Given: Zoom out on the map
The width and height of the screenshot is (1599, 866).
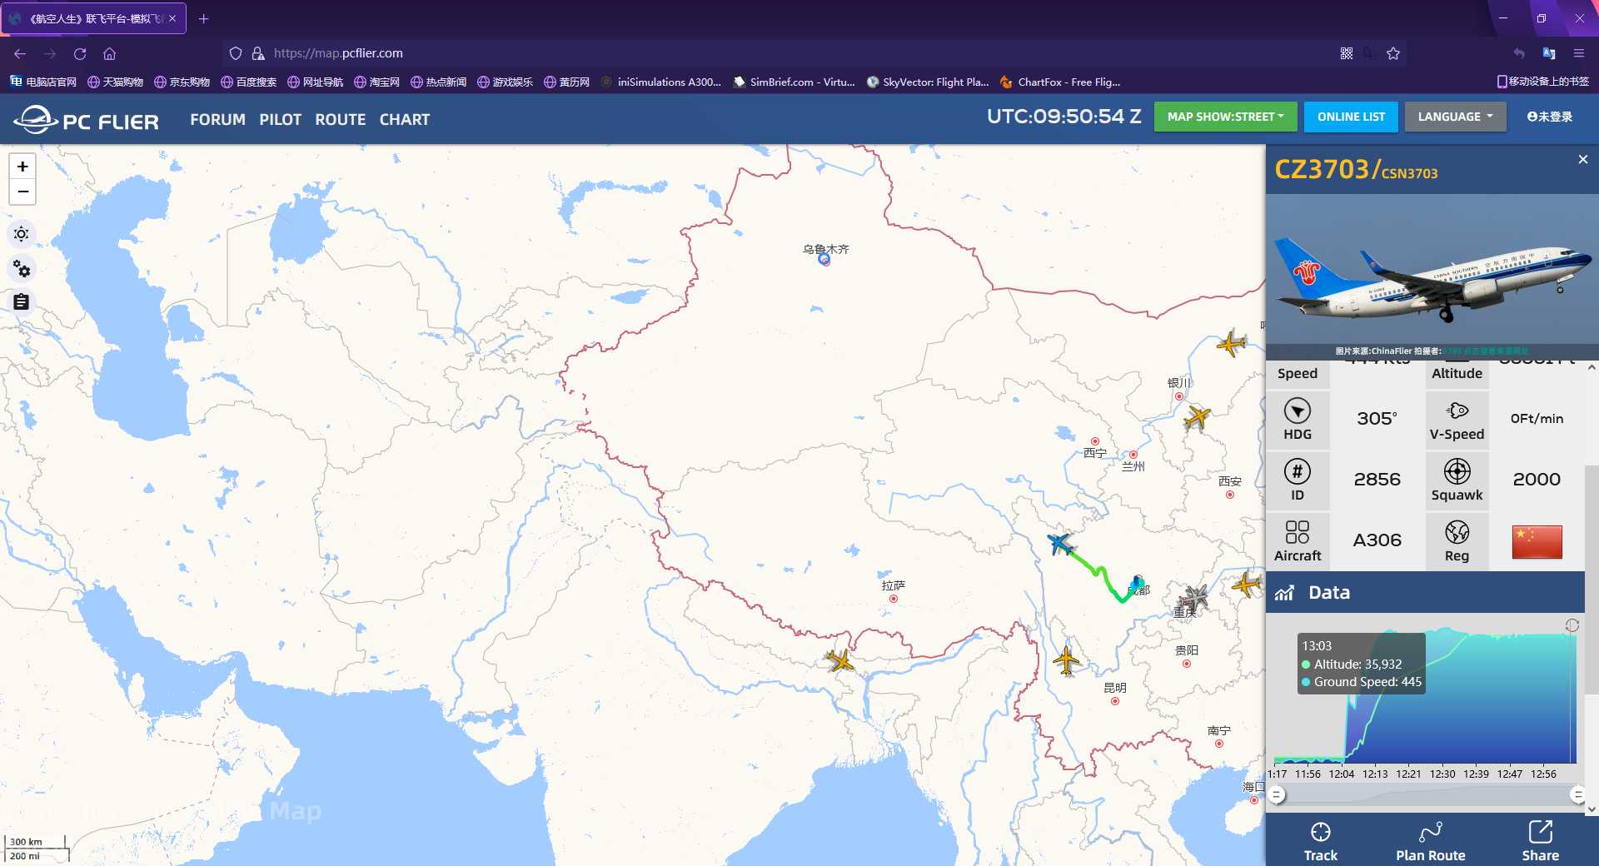Looking at the screenshot, I should 22,192.
